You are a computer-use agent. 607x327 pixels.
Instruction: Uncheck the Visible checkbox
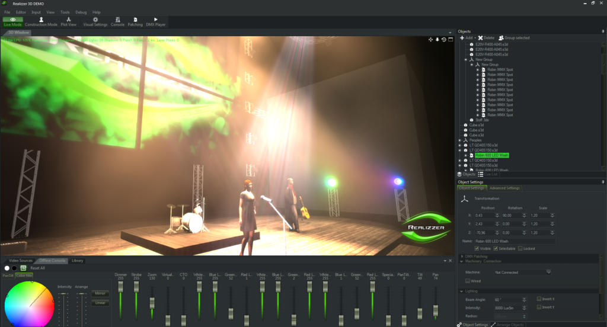pyautogui.click(x=478, y=249)
